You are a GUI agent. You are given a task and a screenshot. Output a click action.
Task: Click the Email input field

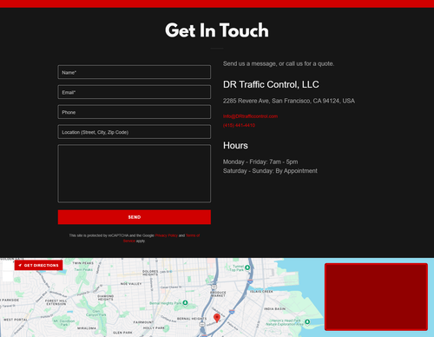135,92
